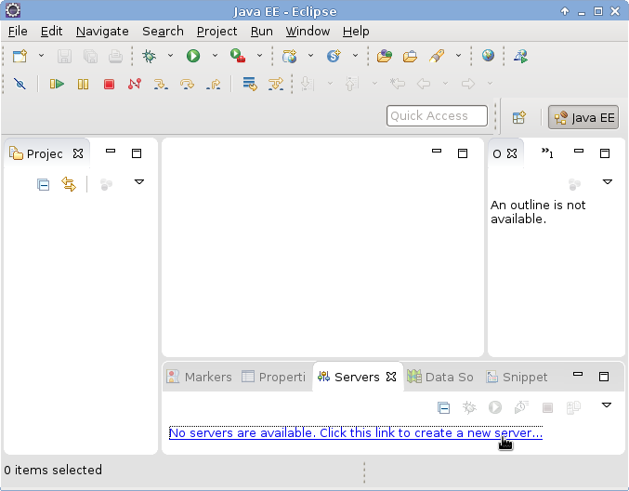
Task: Expand the External Tools dropdown arrow
Action: [259, 56]
